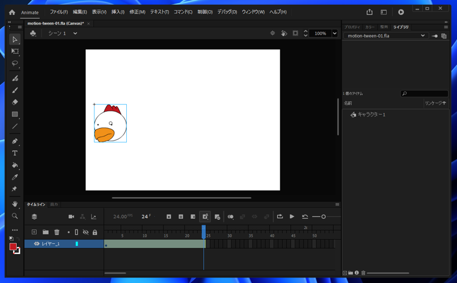Delete layer using the trash icon

tap(57, 232)
